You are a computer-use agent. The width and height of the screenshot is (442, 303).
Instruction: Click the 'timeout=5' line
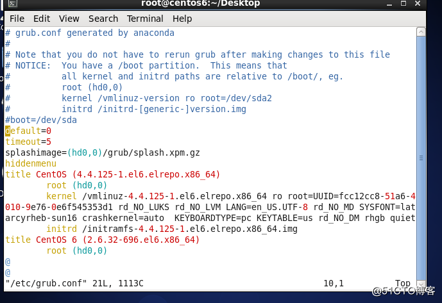pyautogui.click(x=28, y=142)
